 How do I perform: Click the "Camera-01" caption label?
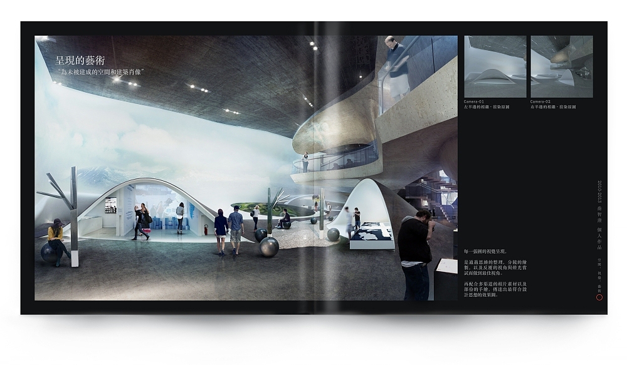pyautogui.click(x=474, y=102)
